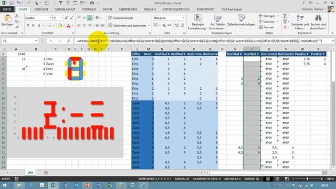
Task: Click the Save icon in quick access toolbar
Action: pos(12,3)
